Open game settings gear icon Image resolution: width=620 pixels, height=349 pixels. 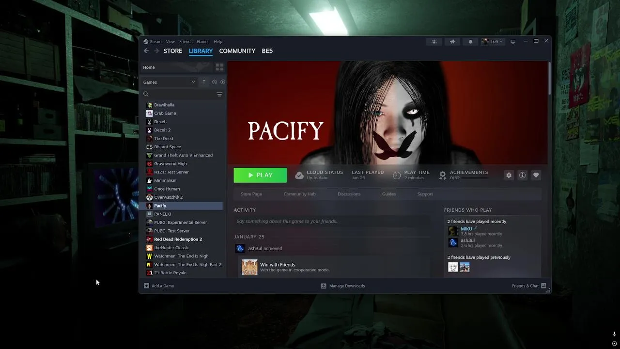click(x=509, y=175)
